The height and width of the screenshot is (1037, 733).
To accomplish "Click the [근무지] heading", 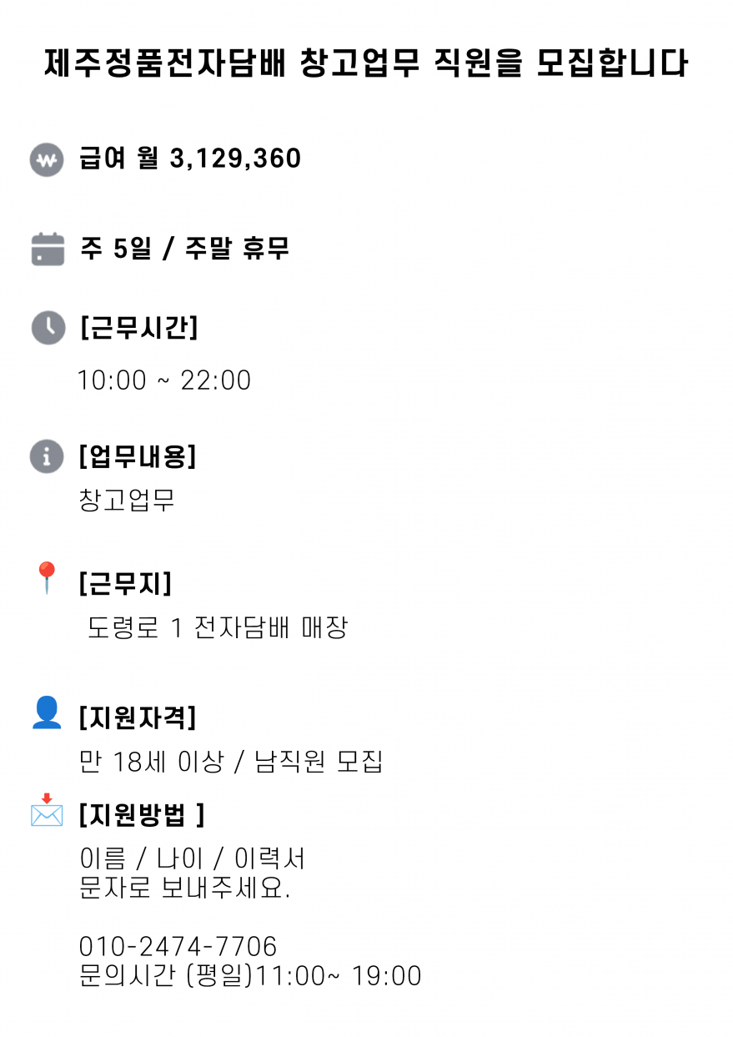I will click(125, 583).
